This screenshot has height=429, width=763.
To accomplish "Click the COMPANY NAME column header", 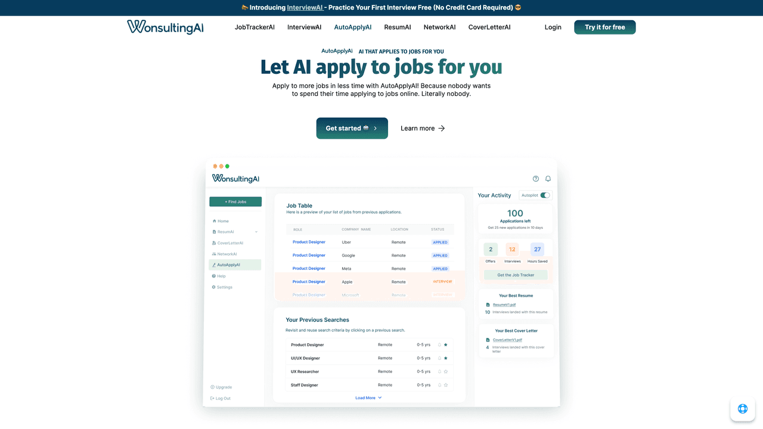I will 356,229.
